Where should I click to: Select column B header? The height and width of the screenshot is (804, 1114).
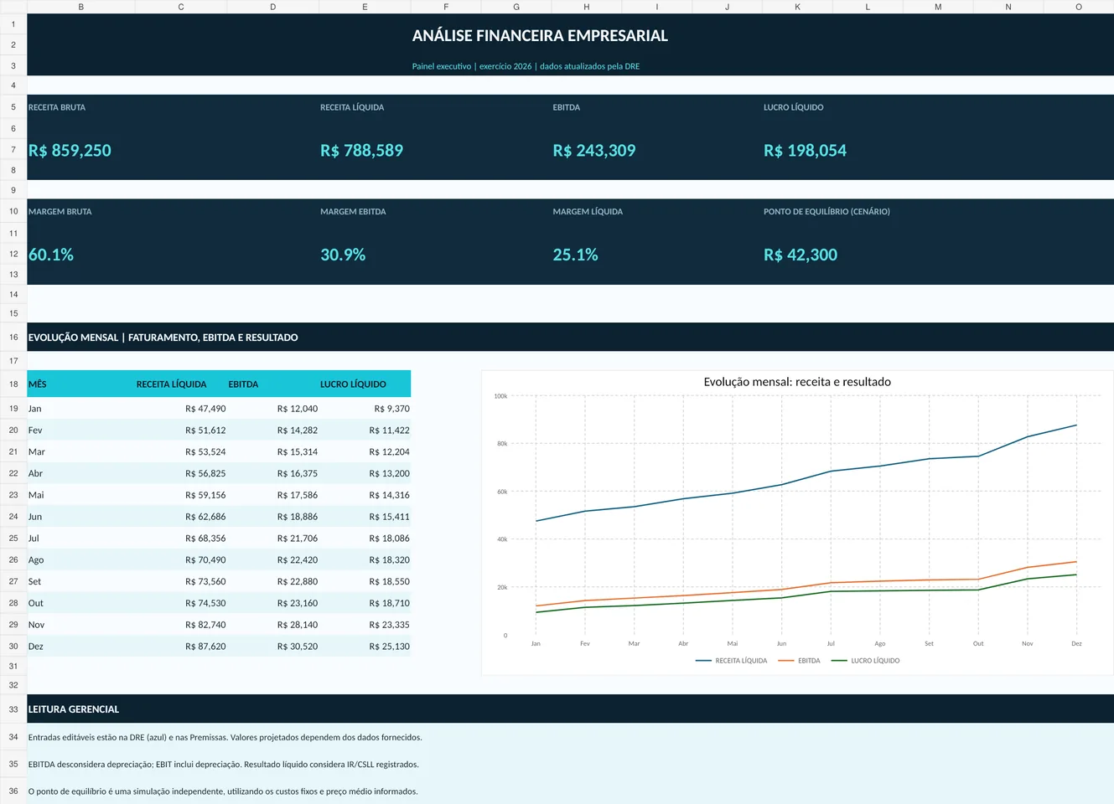pos(80,7)
